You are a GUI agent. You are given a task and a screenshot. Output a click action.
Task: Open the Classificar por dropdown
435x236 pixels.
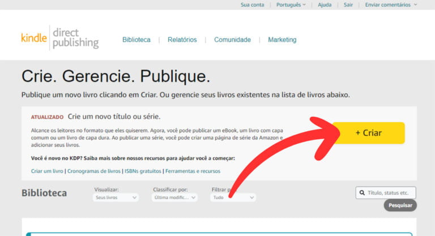174,198
